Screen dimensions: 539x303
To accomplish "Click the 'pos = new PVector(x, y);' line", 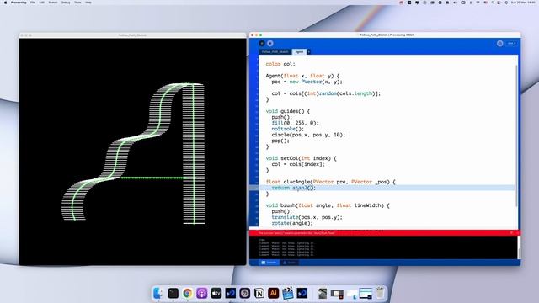I will pos(307,82).
